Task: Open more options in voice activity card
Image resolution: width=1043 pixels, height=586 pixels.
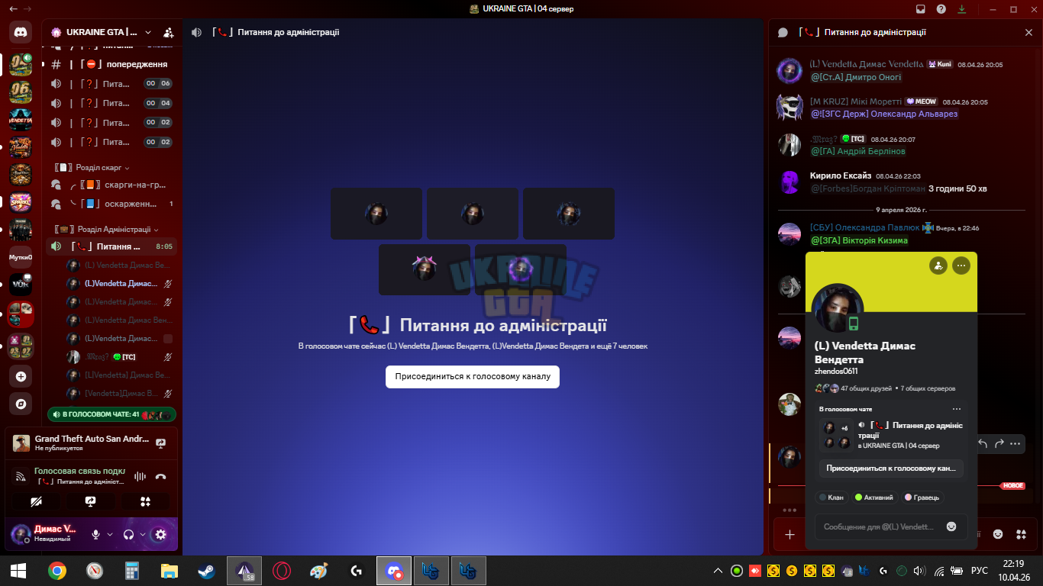Action: tap(957, 409)
